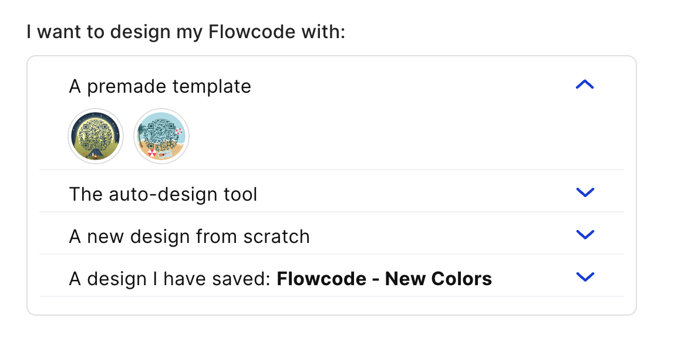Expand the auto-design tool chevron
681x338 pixels.
tap(585, 192)
